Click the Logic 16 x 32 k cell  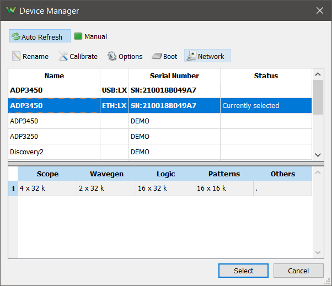[x=165, y=188]
